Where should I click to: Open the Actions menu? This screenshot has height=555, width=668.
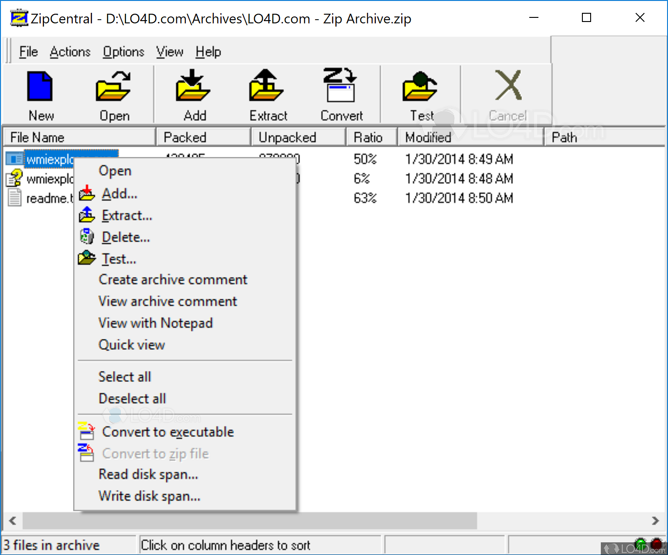click(70, 52)
